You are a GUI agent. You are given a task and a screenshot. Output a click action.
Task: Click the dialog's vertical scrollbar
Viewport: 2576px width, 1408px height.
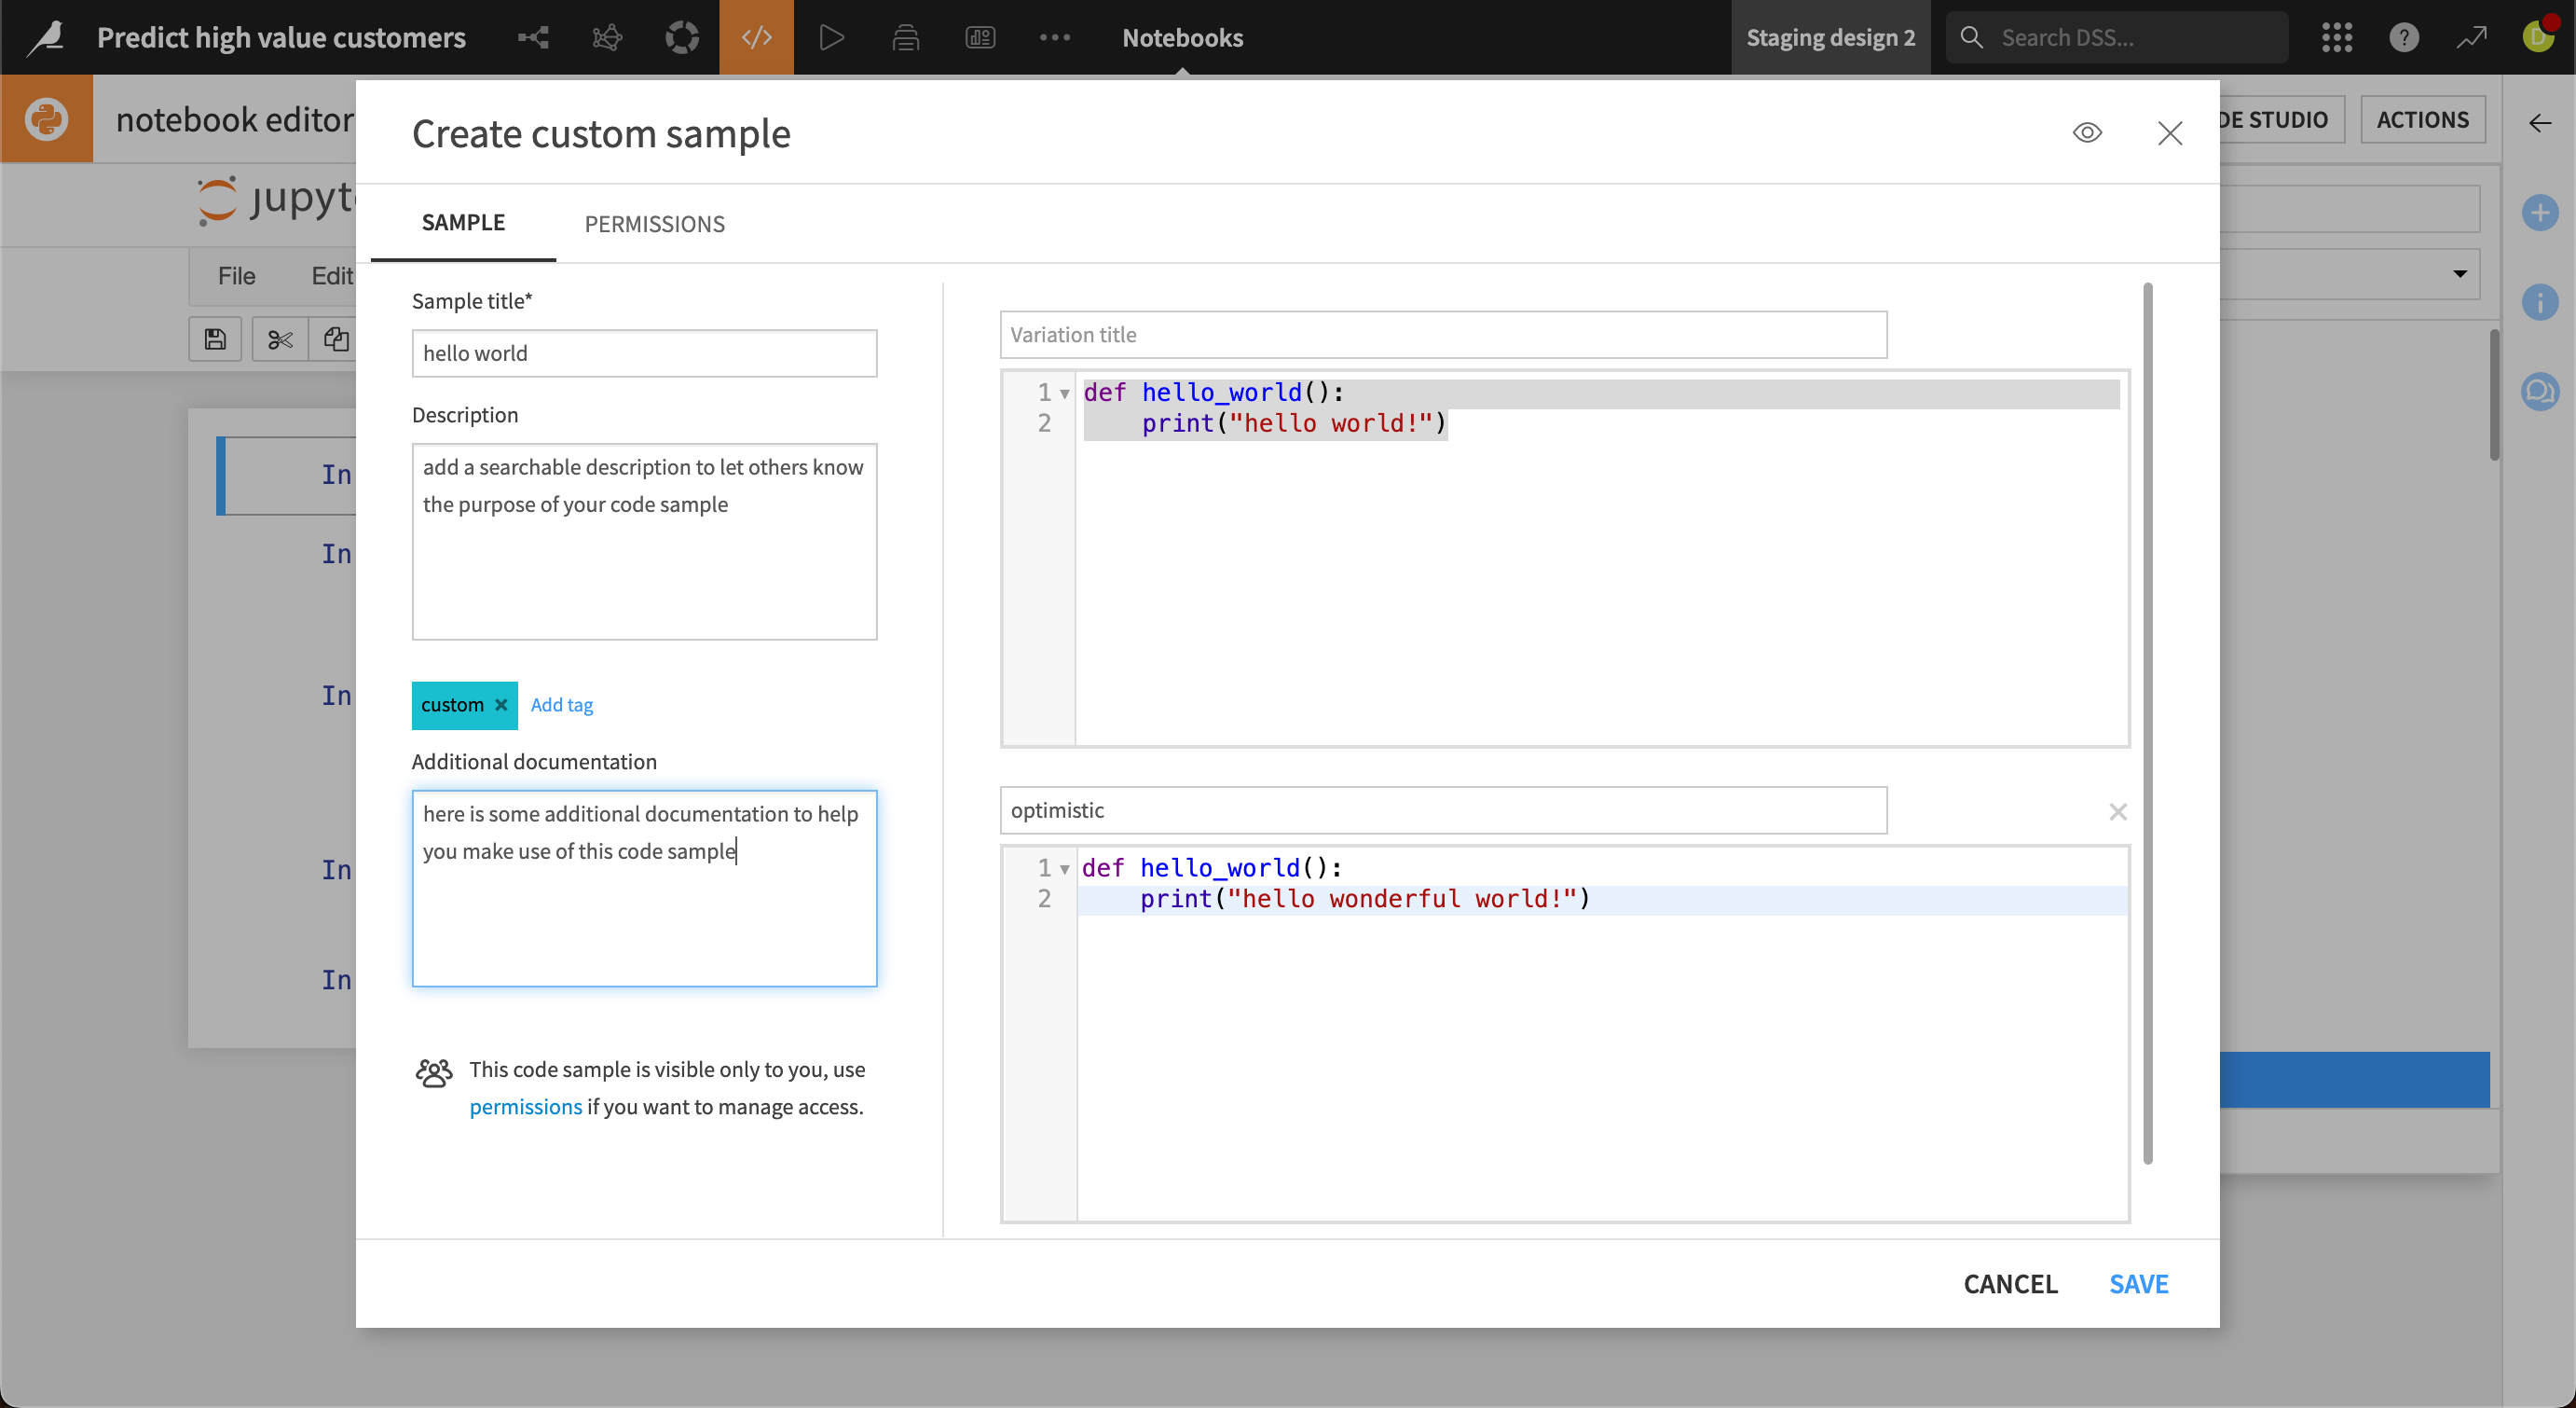click(x=2147, y=721)
